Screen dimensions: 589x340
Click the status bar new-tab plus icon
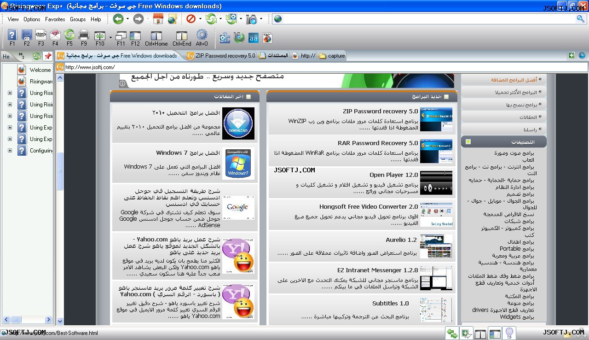(x=467, y=334)
